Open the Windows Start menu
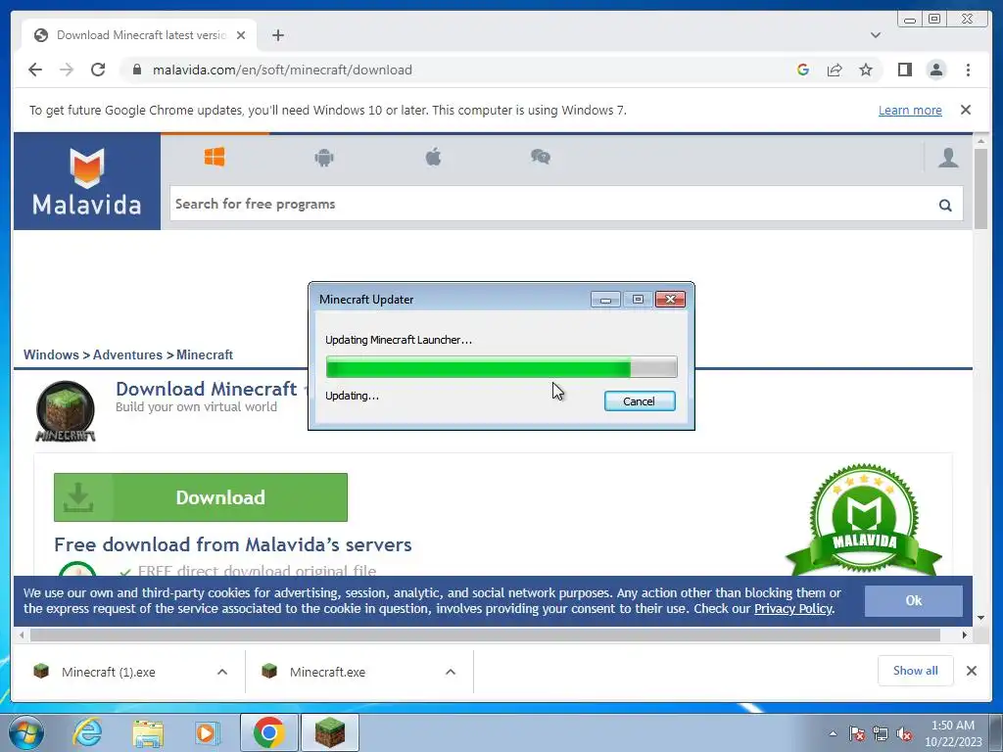The width and height of the screenshot is (1003, 752). tap(26, 732)
